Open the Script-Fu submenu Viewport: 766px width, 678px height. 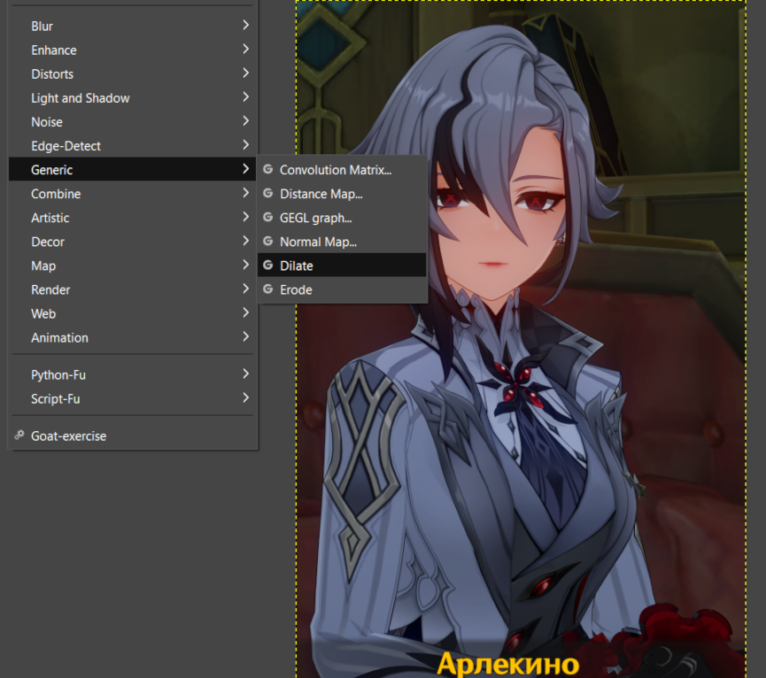pos(132,398)
